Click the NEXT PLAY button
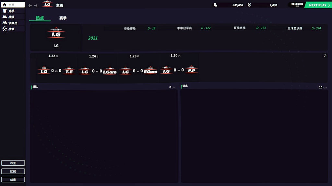The image size is (332, 186). click(x=318, y=5)
